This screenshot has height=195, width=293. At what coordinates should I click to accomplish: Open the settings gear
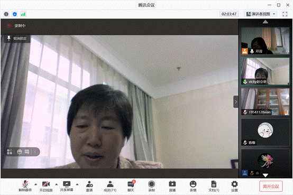[x=234, y=186]
